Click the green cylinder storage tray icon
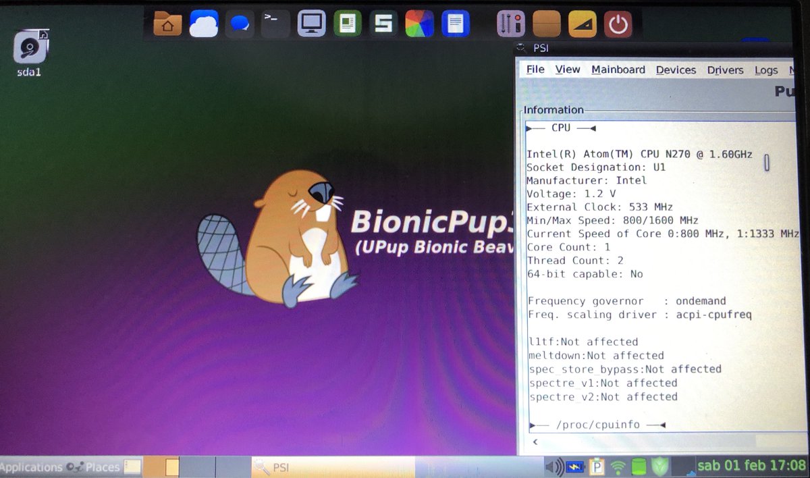Image resolution: width=810 pixels, height=478 pixels. click(638, 467)
